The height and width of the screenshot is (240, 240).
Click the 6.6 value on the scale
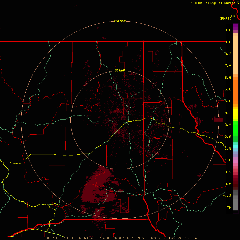(x=228, y=77)
